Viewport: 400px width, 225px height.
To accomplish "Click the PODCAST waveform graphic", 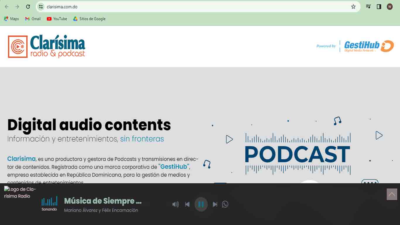I will [x=298, y=154].
